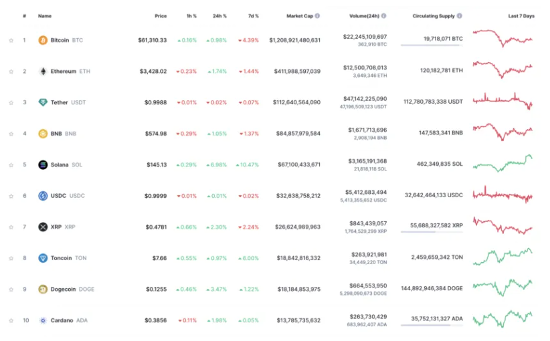The image size is (550, 341).
Task: Click the XRP coin logo icon
Action: click(x=43, y=227)
